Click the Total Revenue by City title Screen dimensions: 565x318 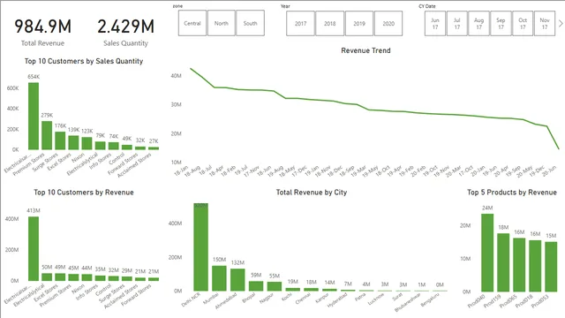(x=312, y=193)
